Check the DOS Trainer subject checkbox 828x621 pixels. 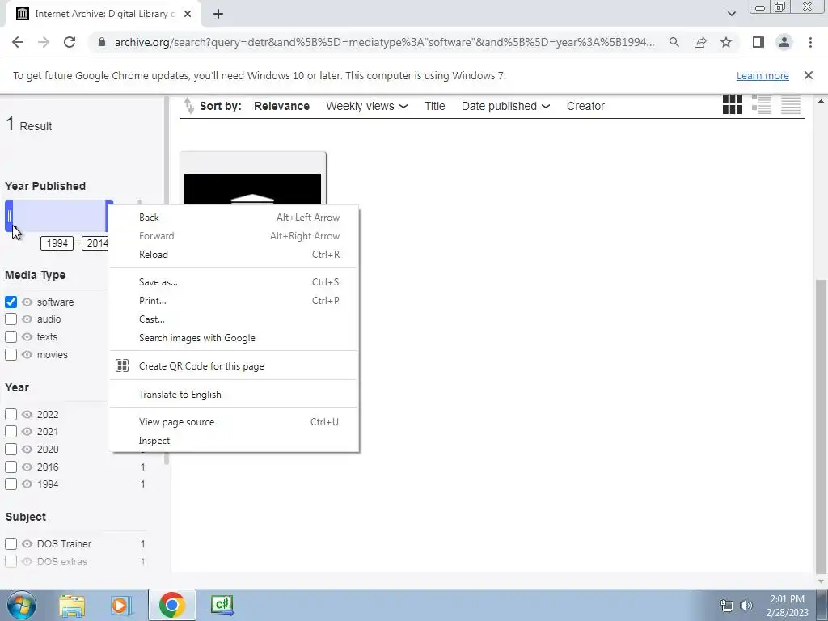point(11,544)
